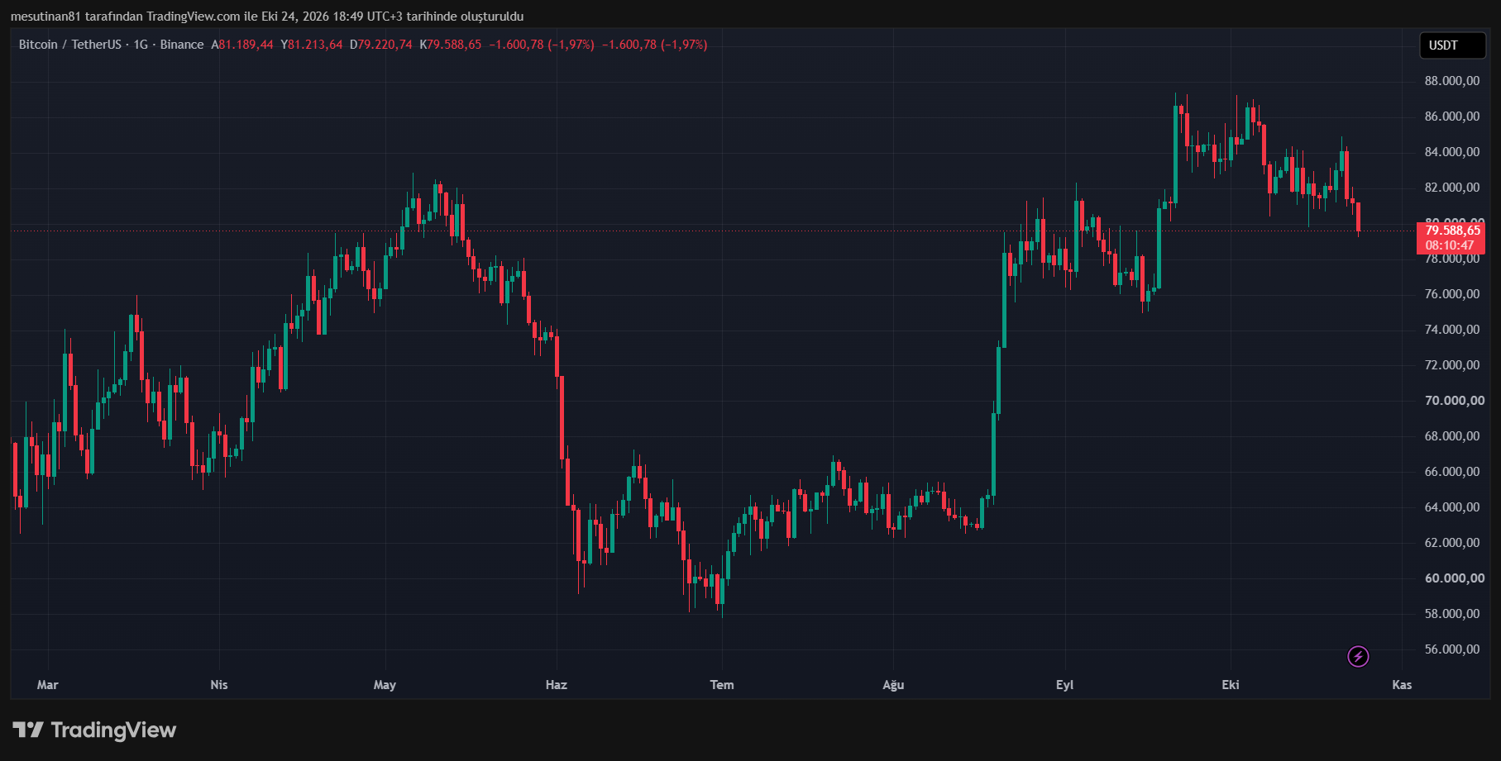Click the Bitcoin / TetherUS symbol title
This screenshot has width=1501, height=761.
coord(69,45)
